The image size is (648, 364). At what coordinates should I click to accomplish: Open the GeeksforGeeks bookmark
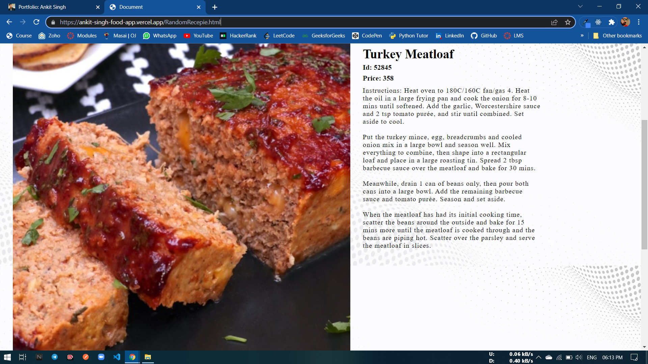(323, 36)
